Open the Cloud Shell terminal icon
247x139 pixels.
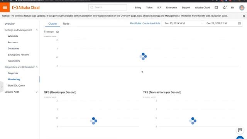(216, 8)
